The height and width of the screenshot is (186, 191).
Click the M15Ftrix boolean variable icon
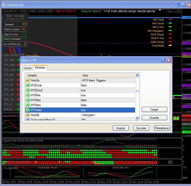coord(28,95)
